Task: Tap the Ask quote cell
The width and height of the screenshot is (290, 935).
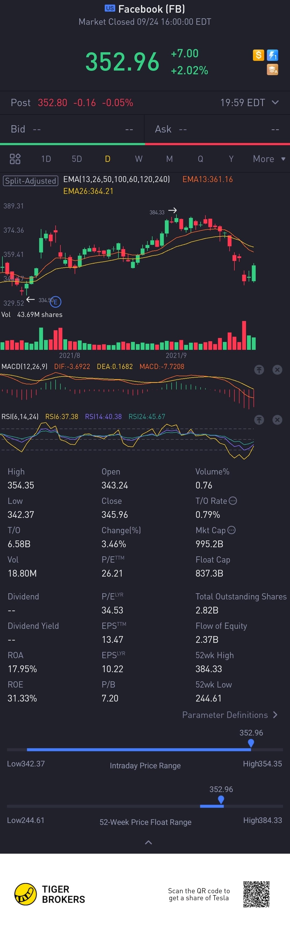Action: coord(217,129)
